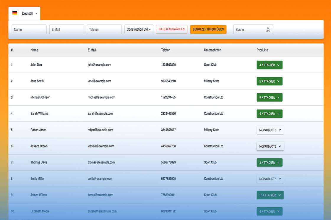Screen dimensions: 331x220
Task: Open the Deutsch language dropdown
Action: [x=24, y=14]
